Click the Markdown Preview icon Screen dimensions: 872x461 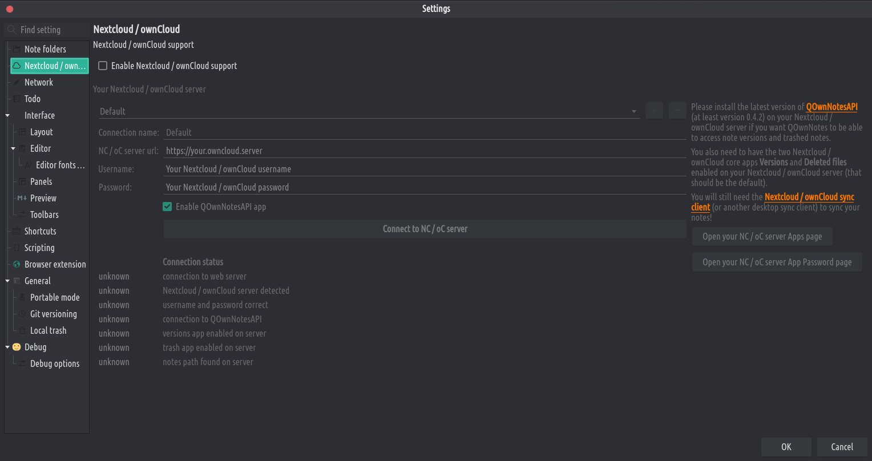point(22,198)
